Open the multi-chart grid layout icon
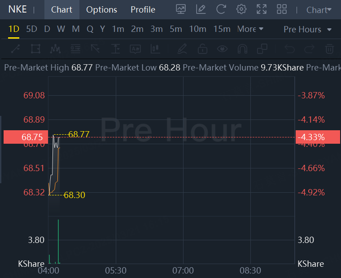 tap(282, 9)
